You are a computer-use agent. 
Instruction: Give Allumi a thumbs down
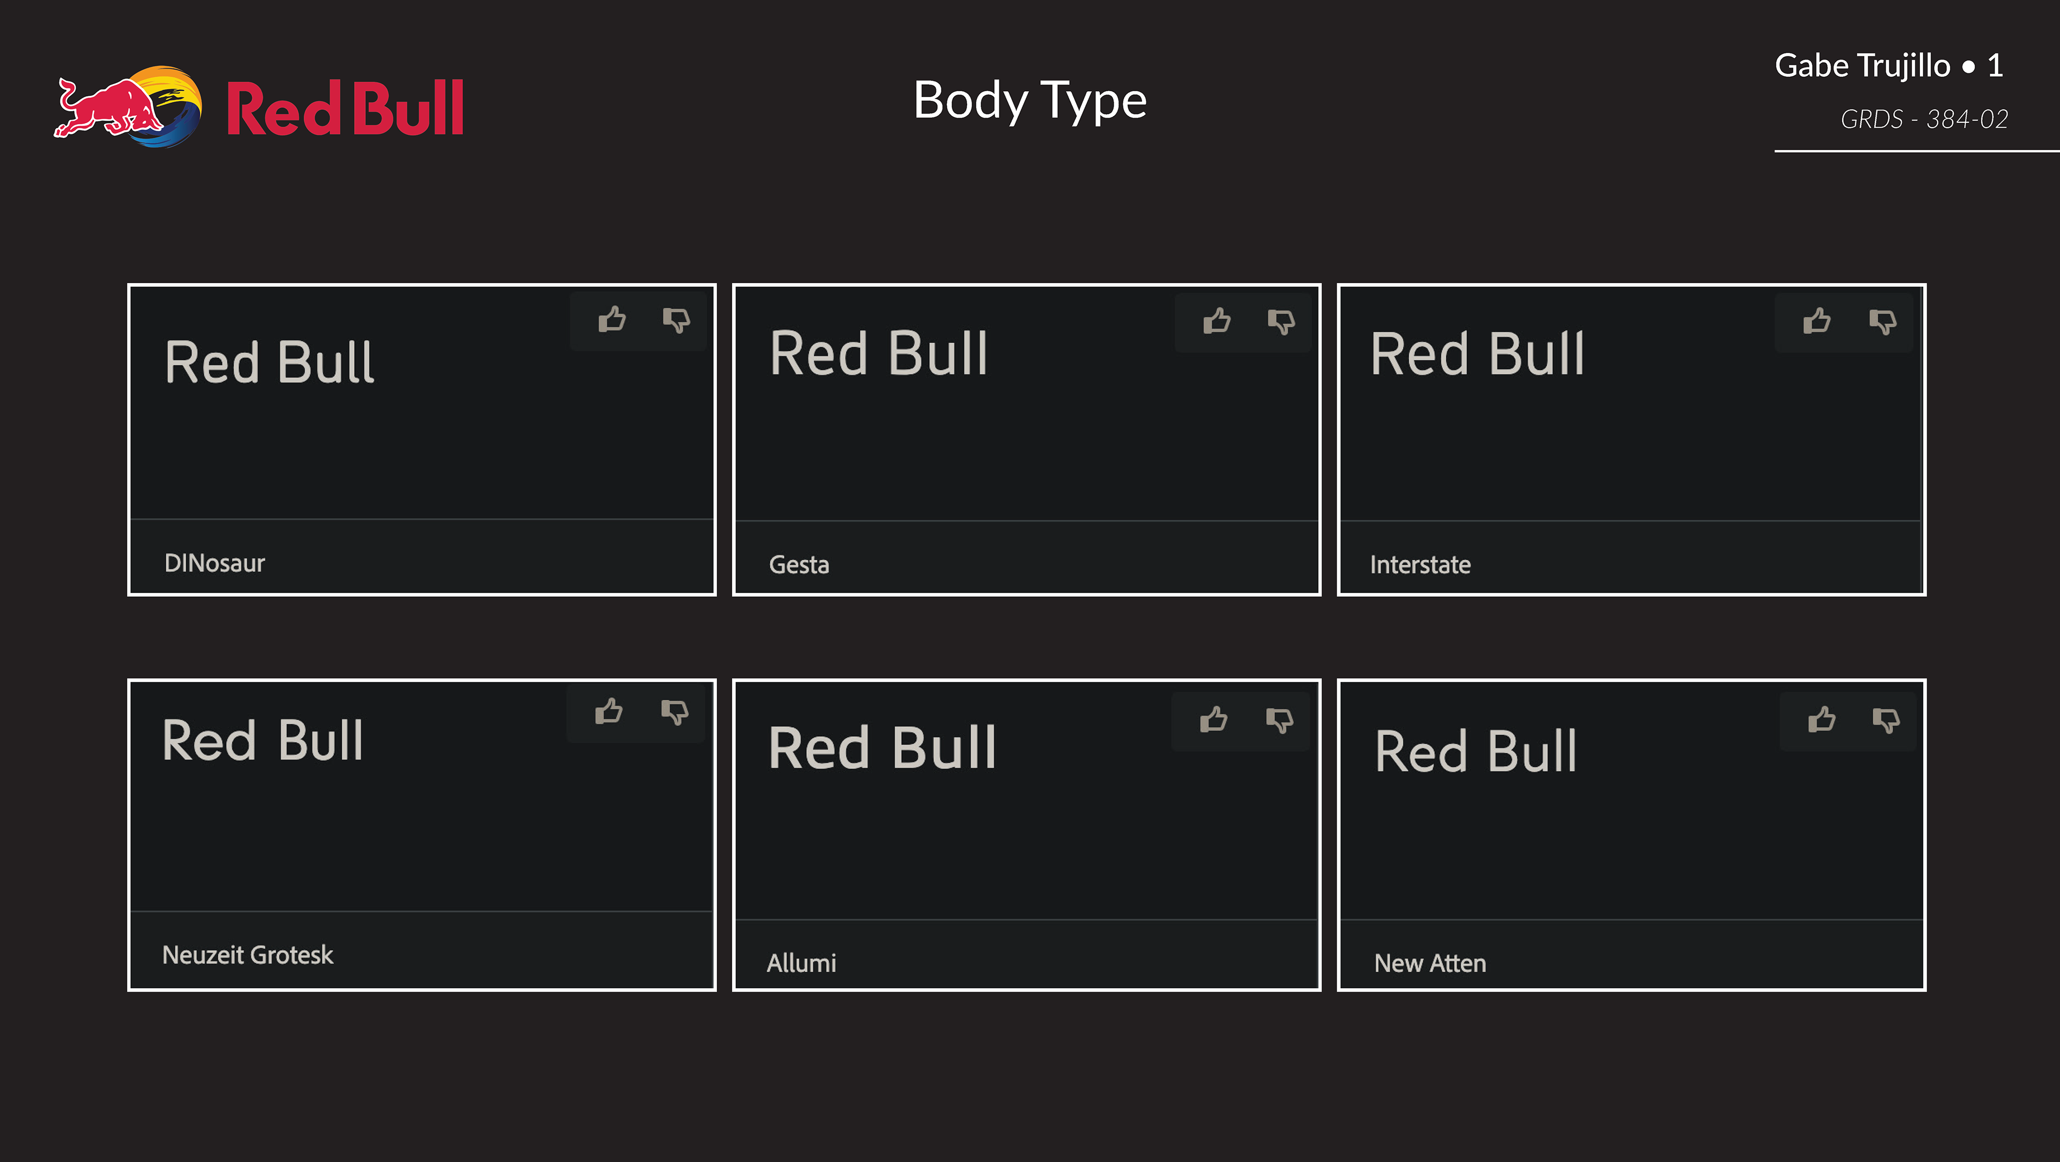click(x=1279, y=720)
